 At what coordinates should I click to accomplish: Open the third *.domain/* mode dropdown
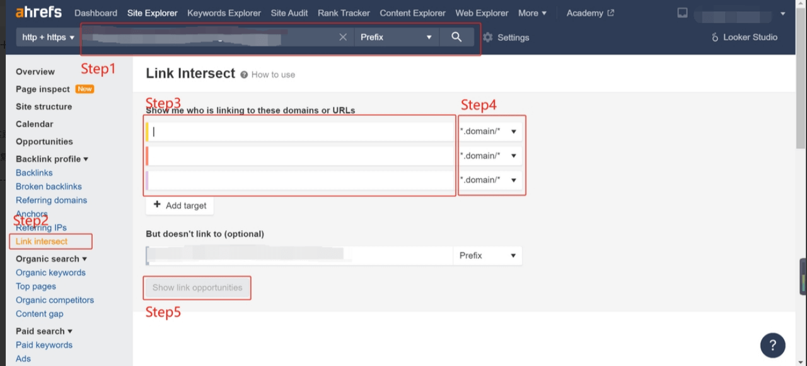(x=489, y=180)
